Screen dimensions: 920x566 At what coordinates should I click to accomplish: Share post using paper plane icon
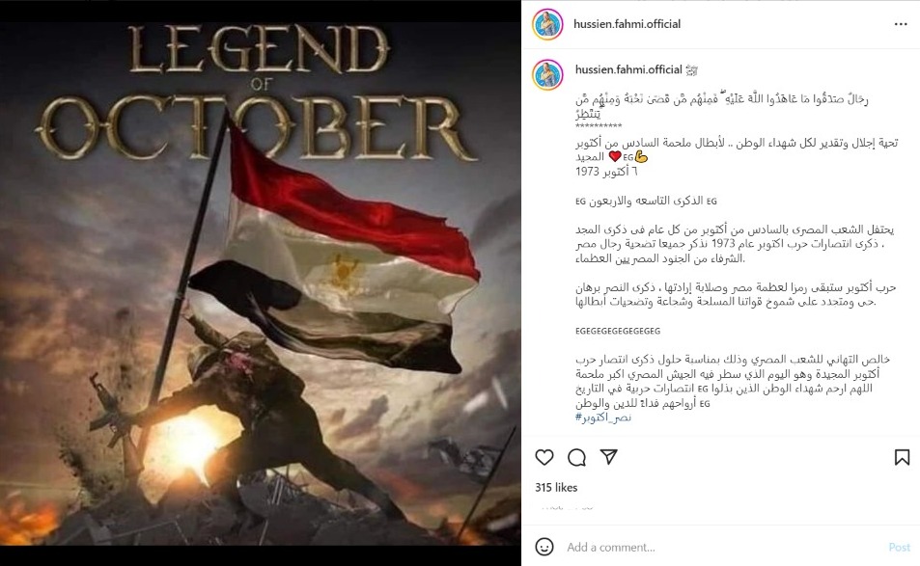click(x=609, y=456)
